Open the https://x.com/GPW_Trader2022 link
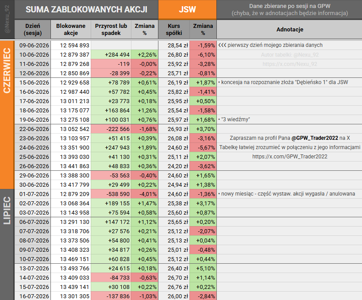This screenshot has height=300, width=362. (x=289, y=157)
